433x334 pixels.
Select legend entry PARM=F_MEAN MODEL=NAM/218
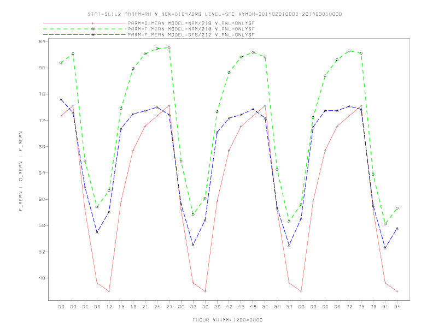coord(191,29)
